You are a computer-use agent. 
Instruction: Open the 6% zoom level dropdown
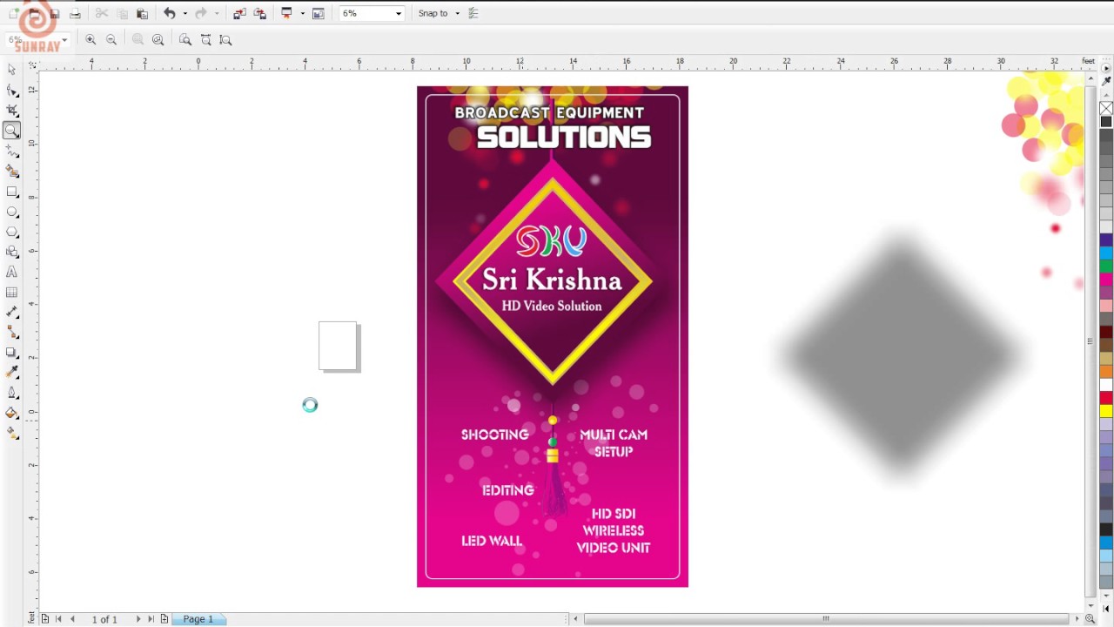(399, 13)
